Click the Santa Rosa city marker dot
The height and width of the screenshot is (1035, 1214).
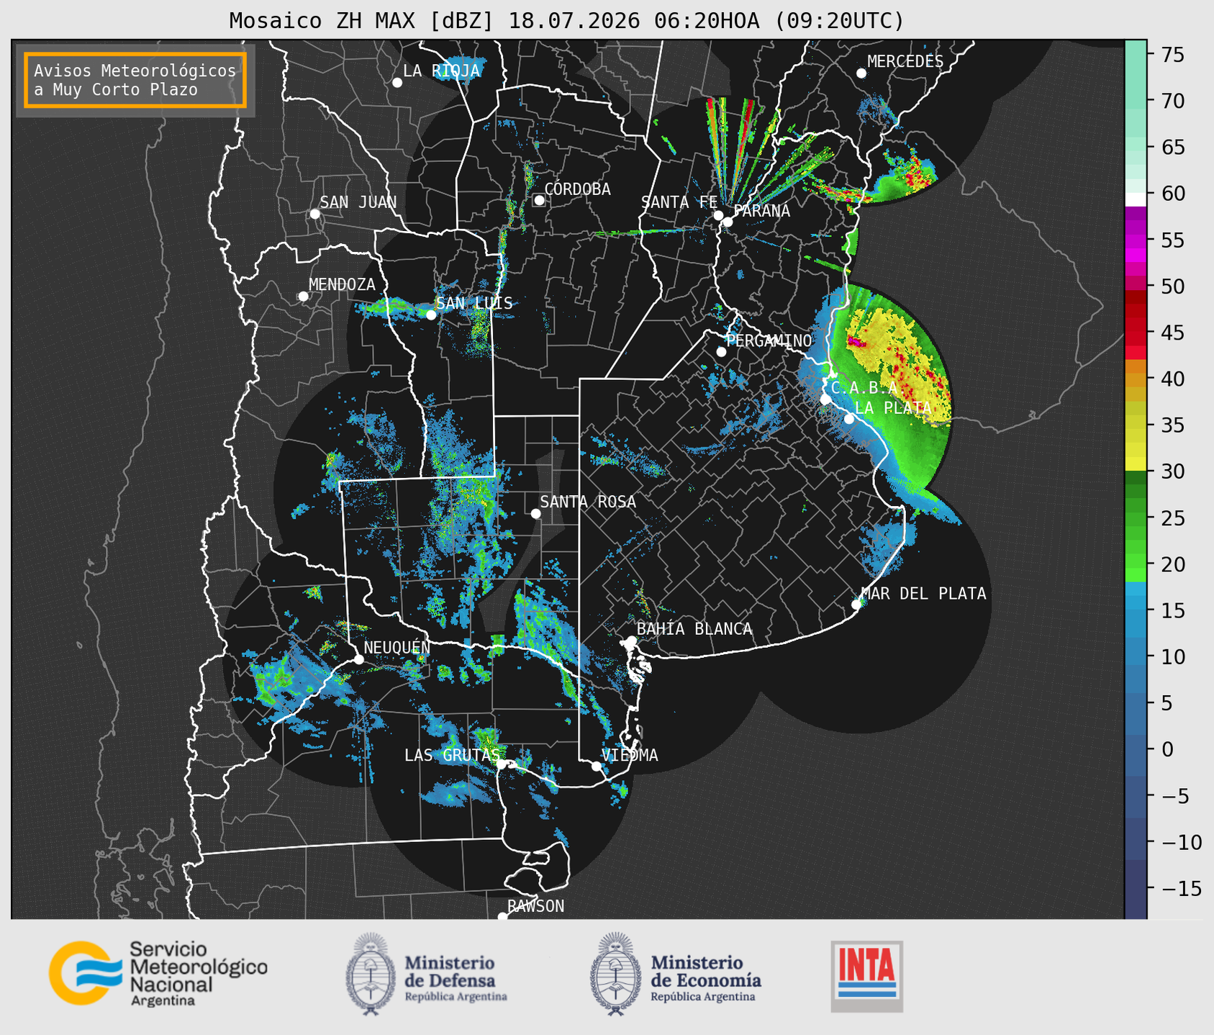(x=535, y=513)
